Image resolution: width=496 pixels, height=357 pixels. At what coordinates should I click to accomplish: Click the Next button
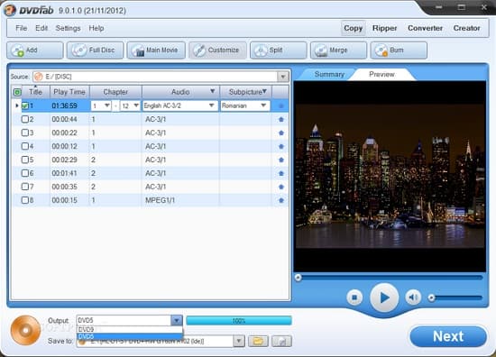tap(448, 336)
